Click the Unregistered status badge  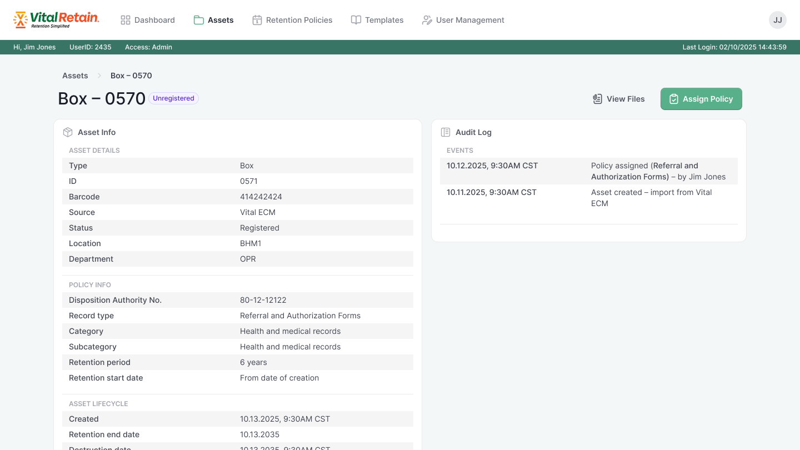173,98
